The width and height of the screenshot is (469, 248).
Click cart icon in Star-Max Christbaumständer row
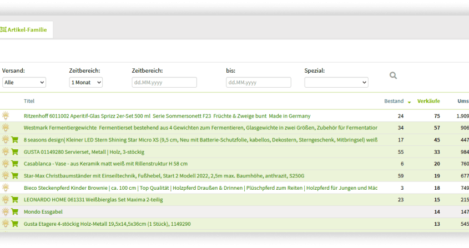pyautogui.click(x=14, y=176)
